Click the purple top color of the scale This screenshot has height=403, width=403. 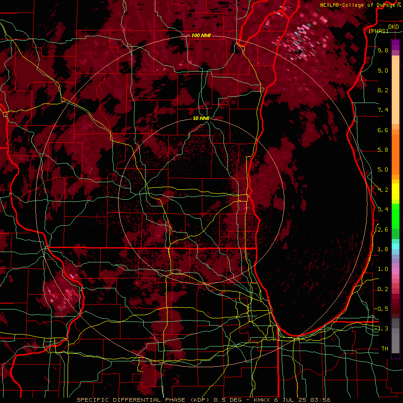point(395,44)
